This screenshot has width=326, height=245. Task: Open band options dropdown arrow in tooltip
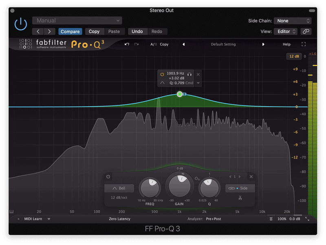198,83
